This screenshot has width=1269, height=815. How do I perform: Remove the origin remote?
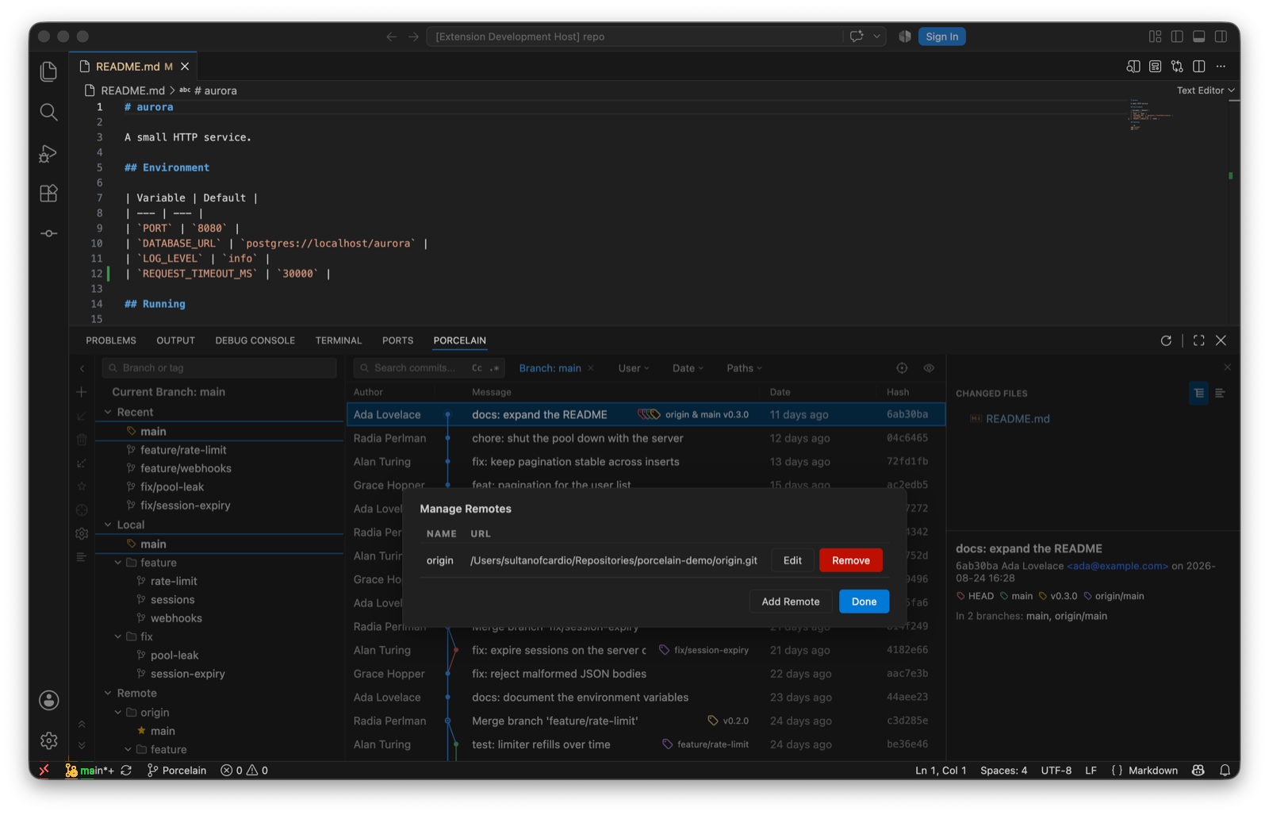tap(851, 560)
